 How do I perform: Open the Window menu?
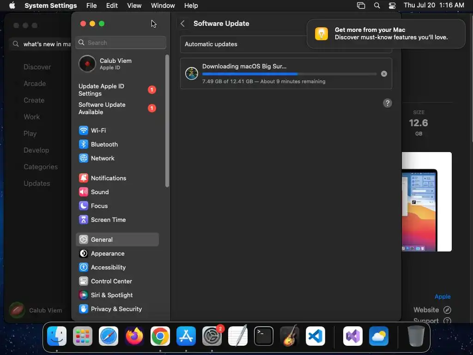click(x=163, y=6)
